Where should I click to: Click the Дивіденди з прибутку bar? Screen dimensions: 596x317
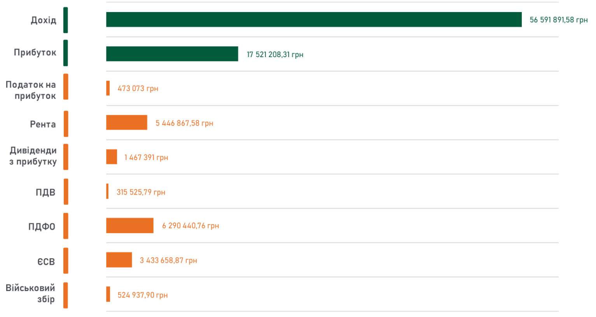pos(112,157)
